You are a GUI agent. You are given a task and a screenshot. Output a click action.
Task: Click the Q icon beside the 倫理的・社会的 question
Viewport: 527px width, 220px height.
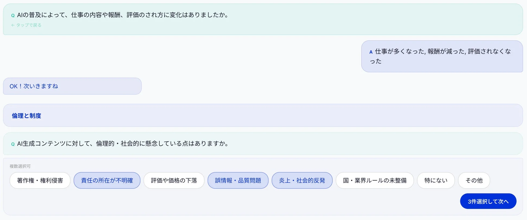[x=12, y=144]
